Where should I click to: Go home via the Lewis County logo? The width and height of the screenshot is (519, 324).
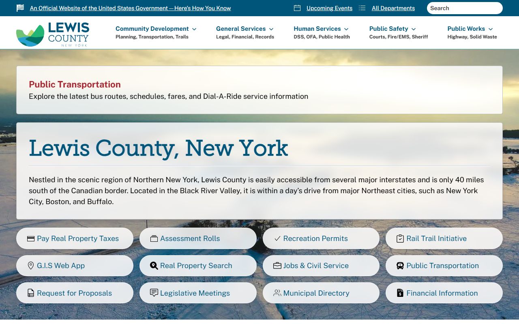coord(53,34)
